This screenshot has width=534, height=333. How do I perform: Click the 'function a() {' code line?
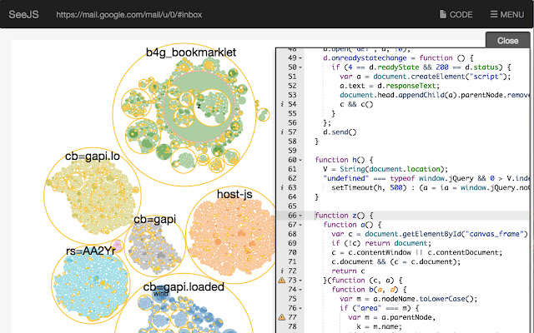352,225
